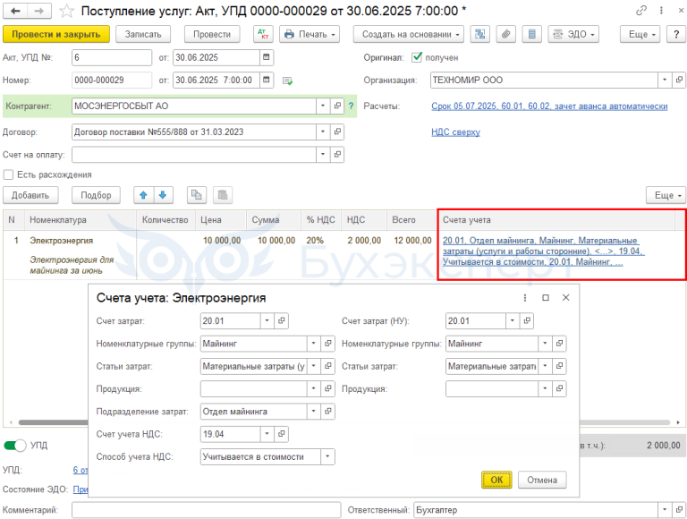
Task: Enable the Есть расхождения checkbox
Action: pos(9,174)
